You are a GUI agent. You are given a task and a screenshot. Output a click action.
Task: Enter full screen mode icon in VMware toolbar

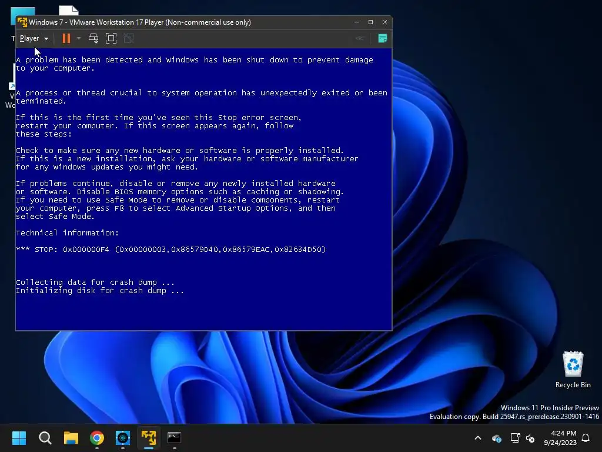(111, 38)
